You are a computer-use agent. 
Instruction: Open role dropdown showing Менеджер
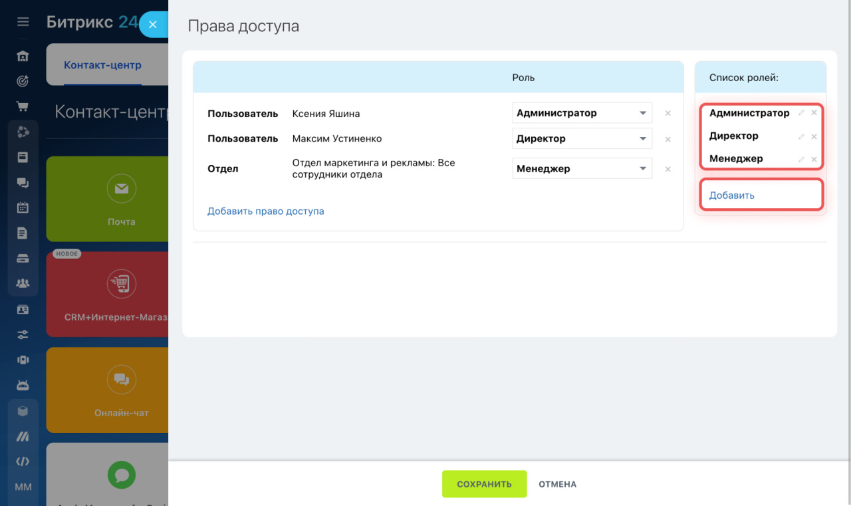(x=582, y=168)
